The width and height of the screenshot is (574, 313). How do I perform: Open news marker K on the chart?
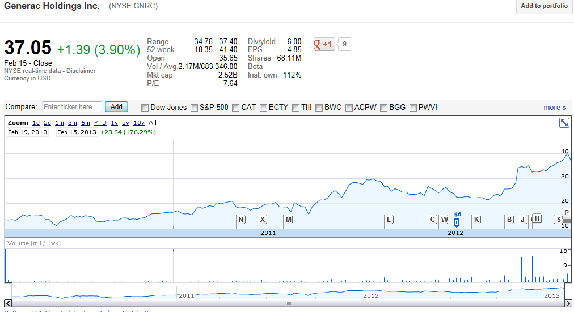(x=476, y=220)
